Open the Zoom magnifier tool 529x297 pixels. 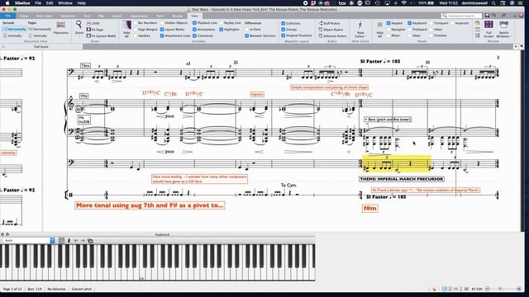point(79,27)
